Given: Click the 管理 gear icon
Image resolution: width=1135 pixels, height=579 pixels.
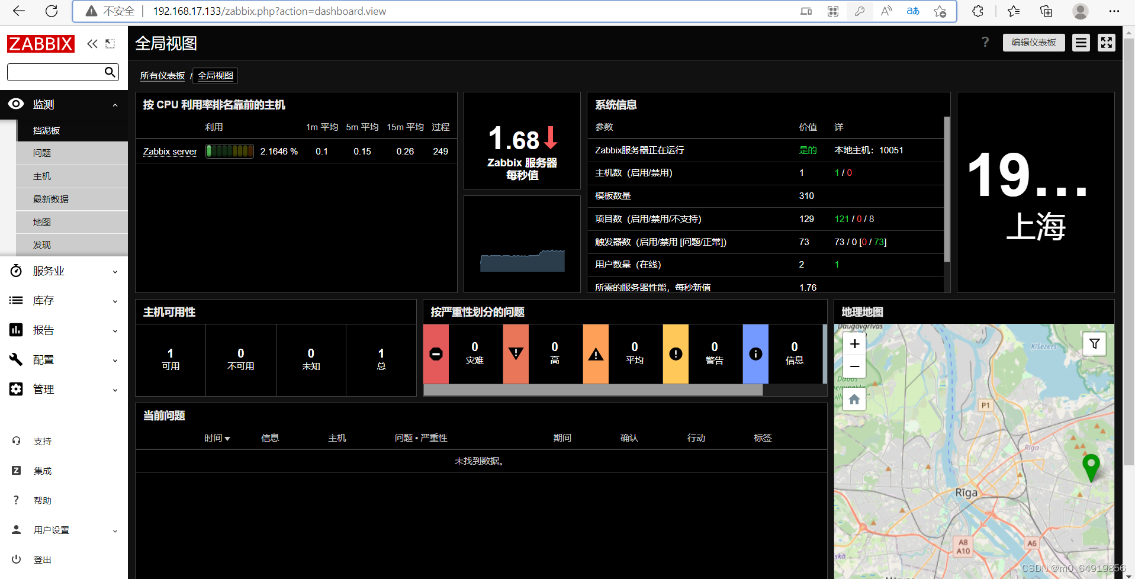Looking at the screenshot, I should point(16,389).
